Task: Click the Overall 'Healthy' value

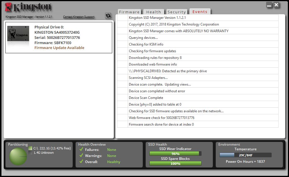Action: click(x=114, y=162)
